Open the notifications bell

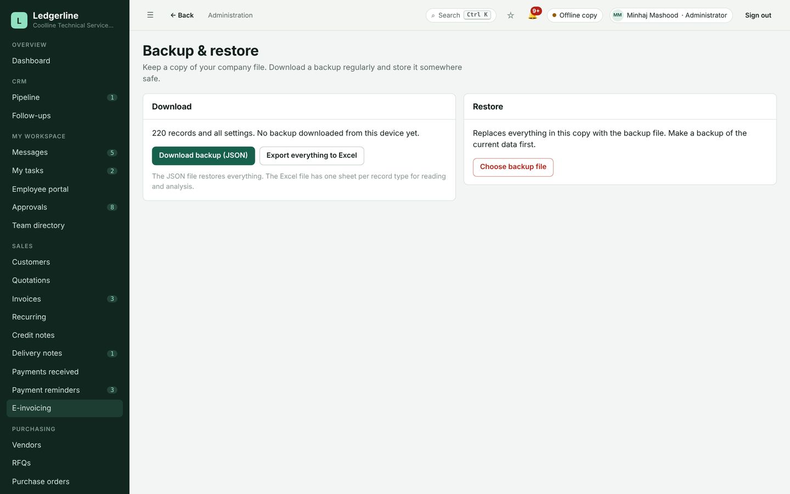coord(533,15)
